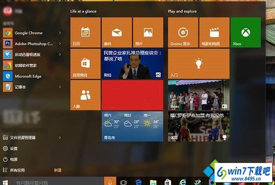Open the Groove 音乐 tile
This screenshot has height=185, width=275.
[183, 32]
